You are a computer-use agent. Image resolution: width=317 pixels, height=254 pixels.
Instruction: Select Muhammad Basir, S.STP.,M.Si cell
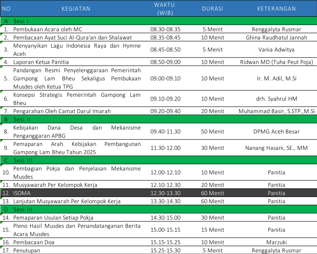[x=276, y=111]
